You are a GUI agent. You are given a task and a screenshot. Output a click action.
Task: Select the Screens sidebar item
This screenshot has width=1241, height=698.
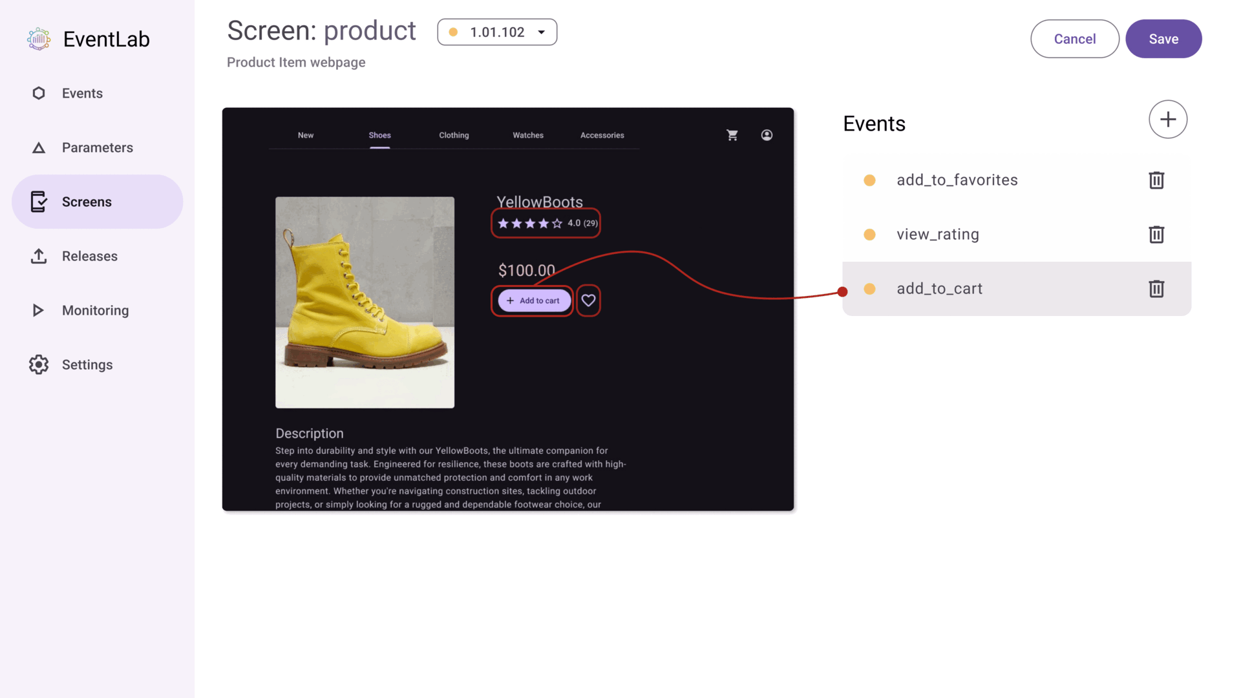coord(97,202)
